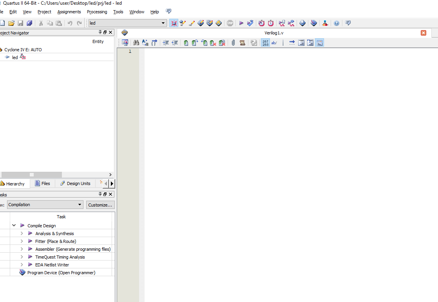The height and width of the screenshot is (302, 438).
Task: Click the first red clock timing icon
Action: 261,23
